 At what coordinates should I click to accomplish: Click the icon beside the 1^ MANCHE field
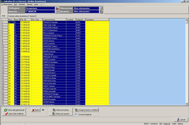pyautogui.click(x=57, y=12)
